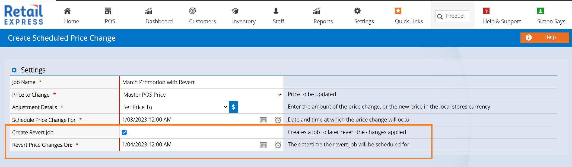
Task: Open the Dashboard menu
Action: coord(159,21)
